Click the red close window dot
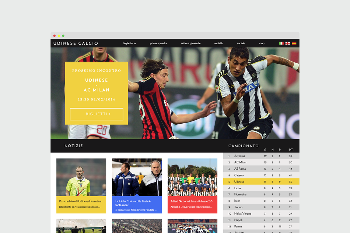Image resolution: width=350 pixels, height=233 pixels. tap(55, 36)
